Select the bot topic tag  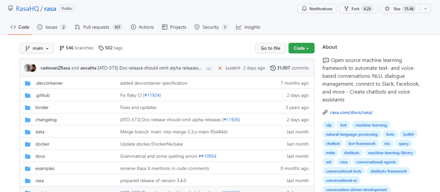[343, 125]
